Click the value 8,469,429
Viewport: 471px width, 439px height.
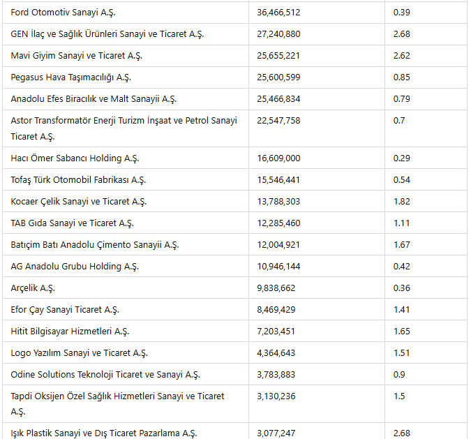pyautogui.click(x=276, y=309)
